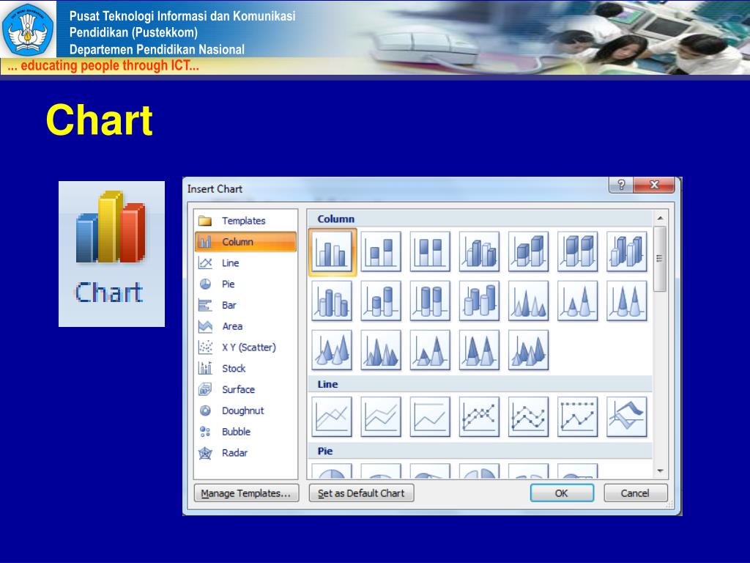Switch to the Line category in sidebar

[246, 263]
